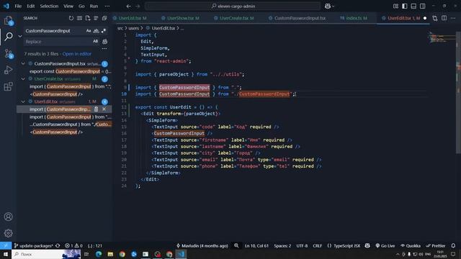461x259 pixels.
Task: Click the Open in editor link
Action: (x=77, y=54)
